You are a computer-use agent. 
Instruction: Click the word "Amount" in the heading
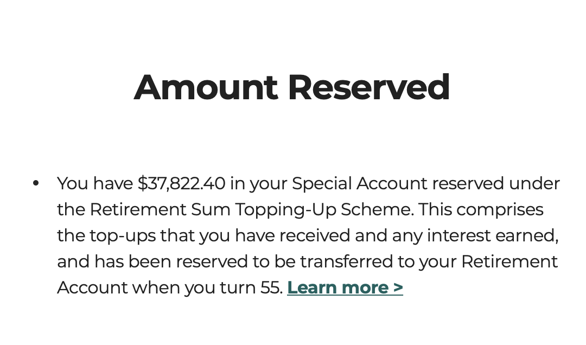[x=206, y=87]
